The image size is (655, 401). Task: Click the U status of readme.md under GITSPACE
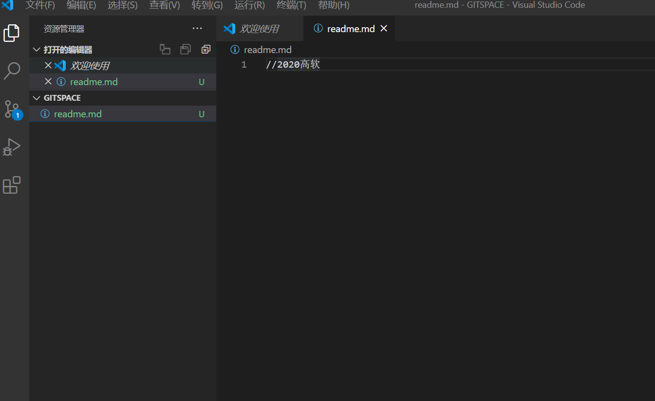coord(202,114)
